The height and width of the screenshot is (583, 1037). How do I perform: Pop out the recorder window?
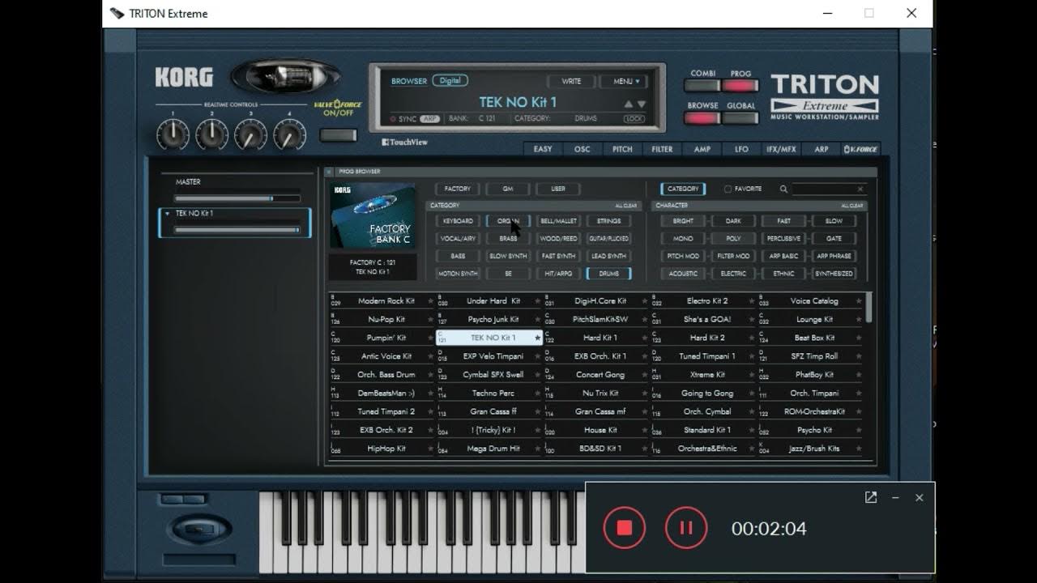pos(871,497)
